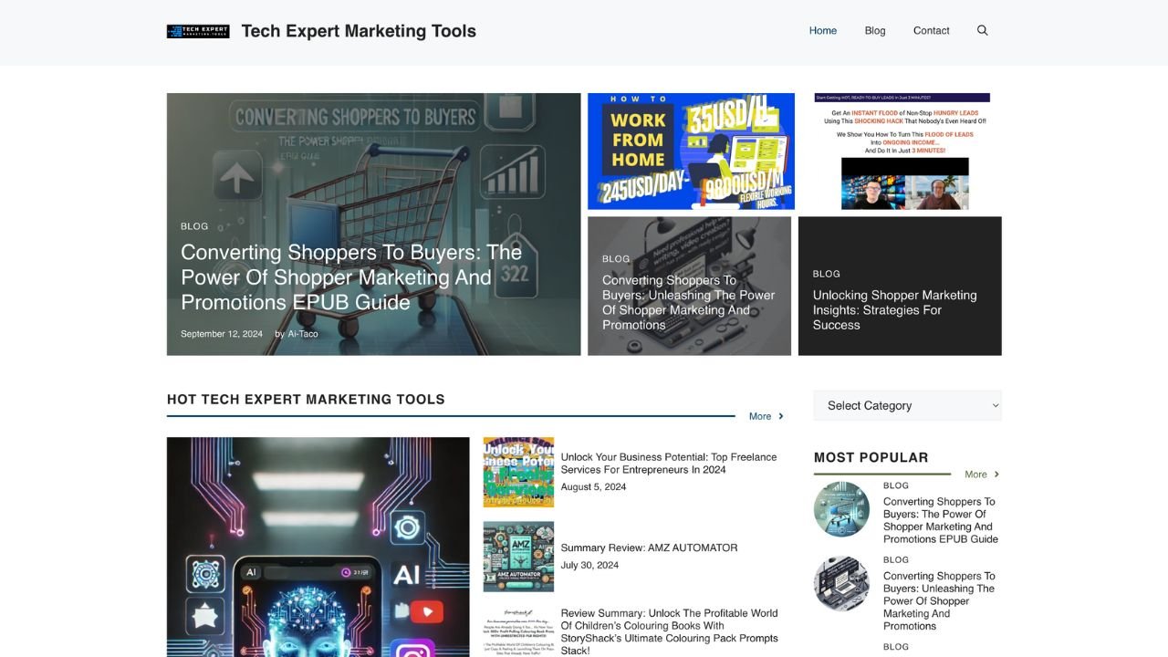Open Summary Review: AMZ AUTOMATOR title
This screenshot has width=1168, height=657.
pos(650,547)
